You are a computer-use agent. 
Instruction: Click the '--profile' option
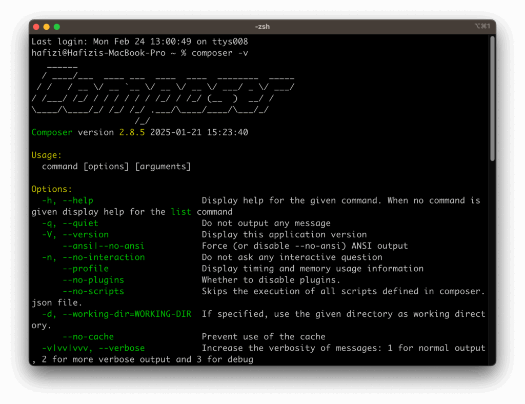[86, 269]
